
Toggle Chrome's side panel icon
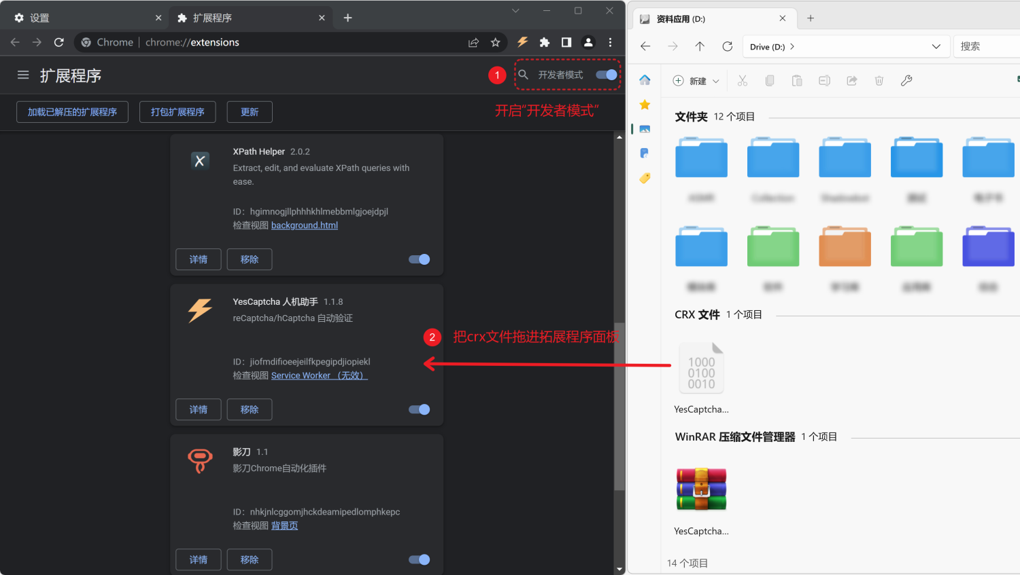pyautogui.click(x=566, y=42)
